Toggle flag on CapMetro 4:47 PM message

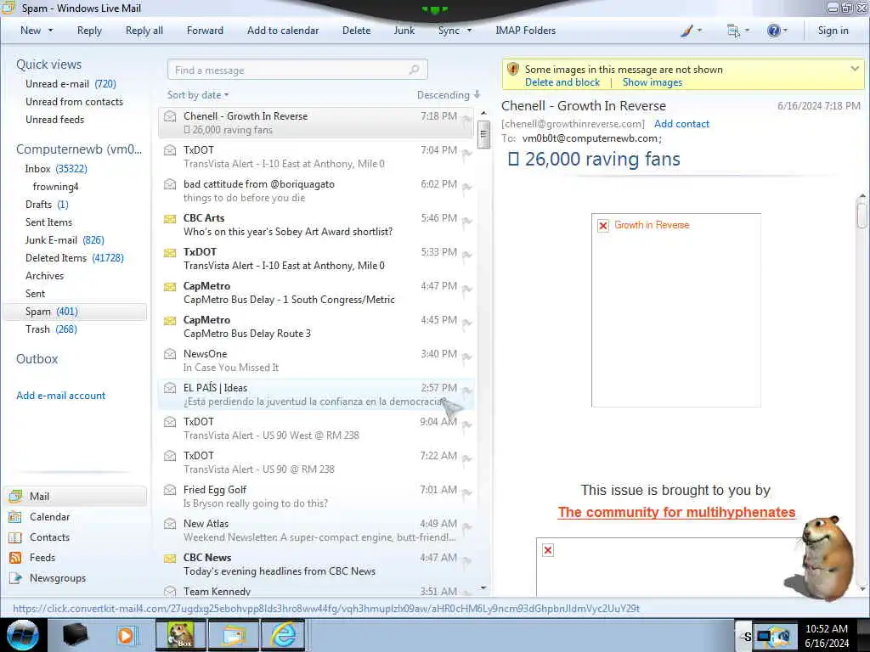pos(467,289)
